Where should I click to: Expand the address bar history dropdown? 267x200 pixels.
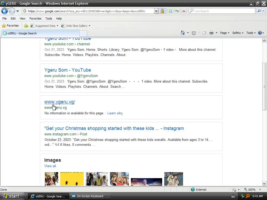156,11
